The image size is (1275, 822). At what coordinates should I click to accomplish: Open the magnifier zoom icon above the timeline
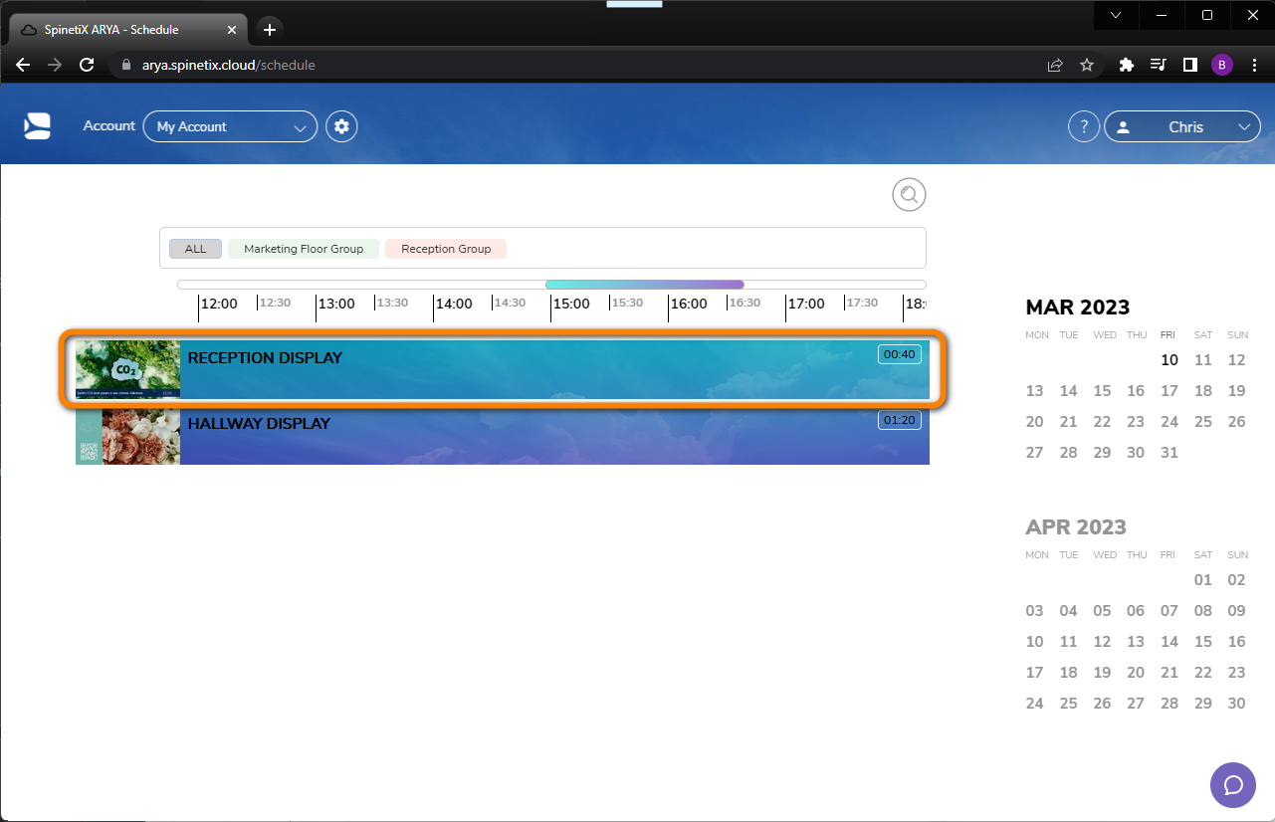(908, 194)
